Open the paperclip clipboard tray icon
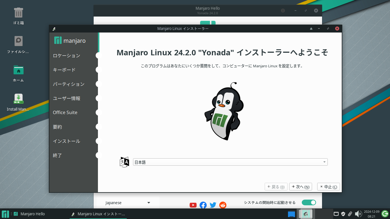The image size is (390, 219). tap(350, 214)
